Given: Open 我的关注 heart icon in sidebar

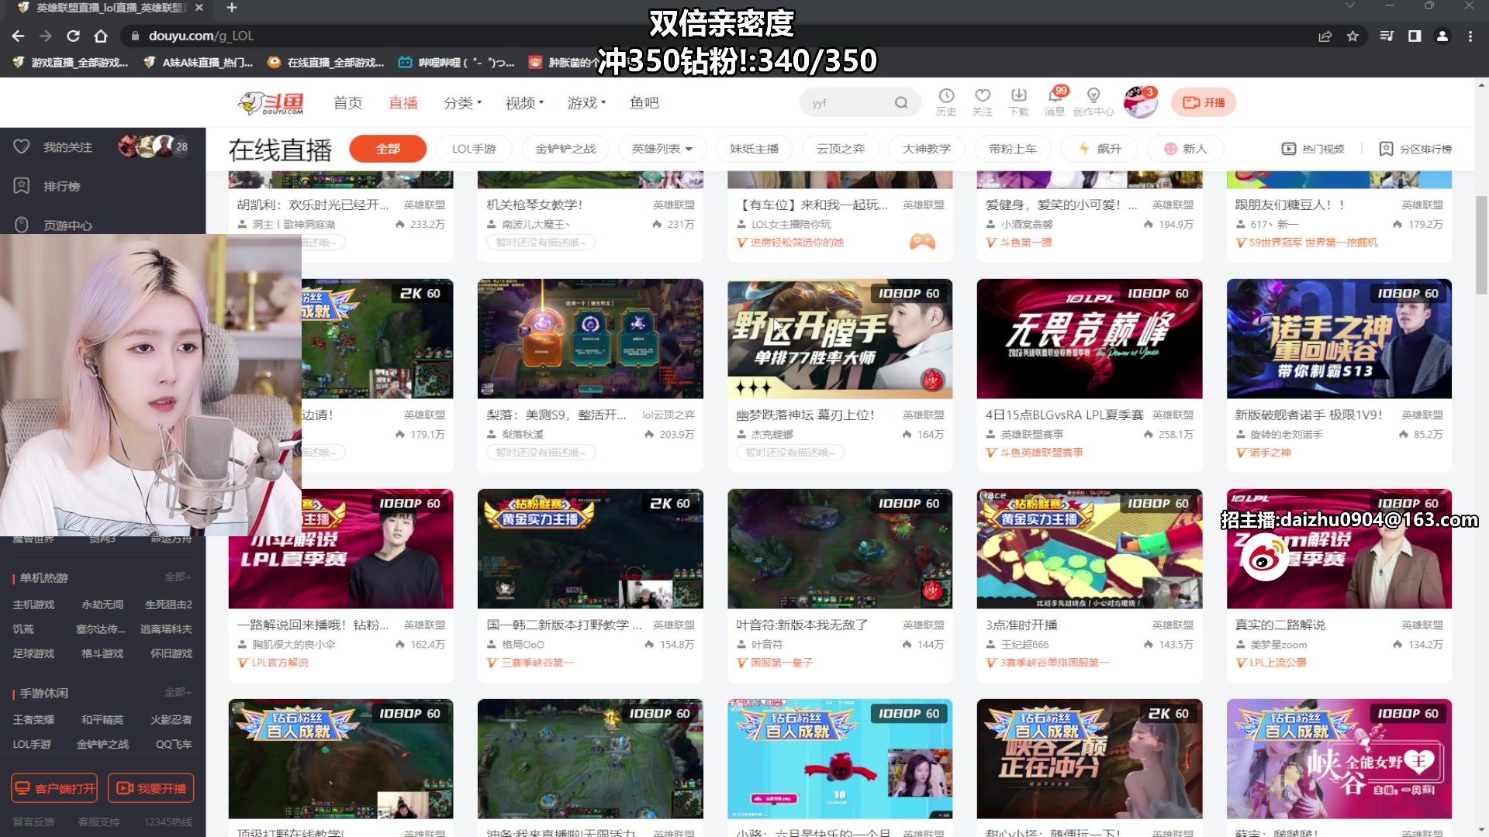Looking at the screenshot, I should click(22, 146).
